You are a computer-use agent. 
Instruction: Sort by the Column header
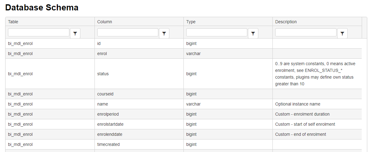point(105,22)
